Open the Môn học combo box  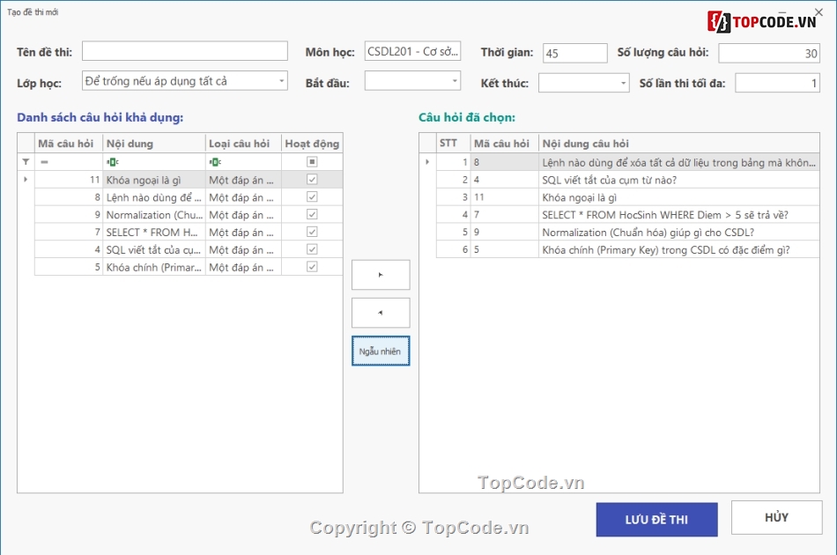click(412, 51)
